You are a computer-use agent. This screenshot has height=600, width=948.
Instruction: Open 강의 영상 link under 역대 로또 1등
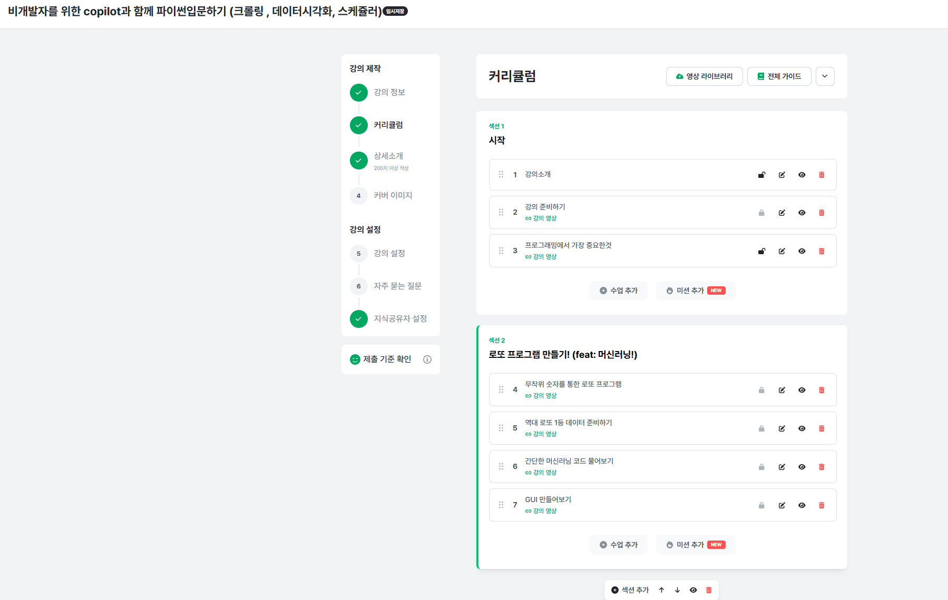tap(541, 434)
